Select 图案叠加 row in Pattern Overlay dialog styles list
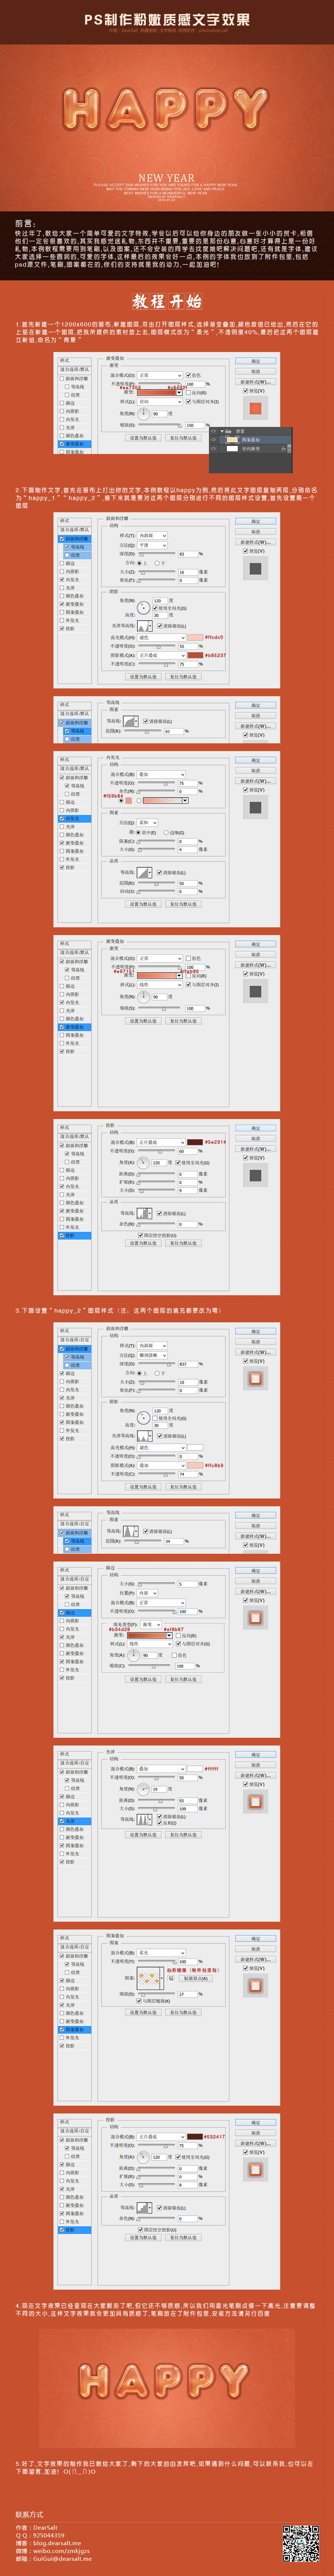Image resolution: width=334 pixels, height=2576 pixels. click(75, 2030)
